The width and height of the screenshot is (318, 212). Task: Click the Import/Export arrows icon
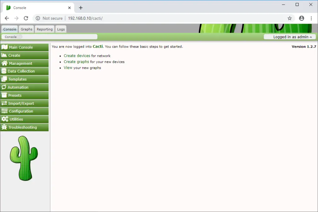(4, 103)
